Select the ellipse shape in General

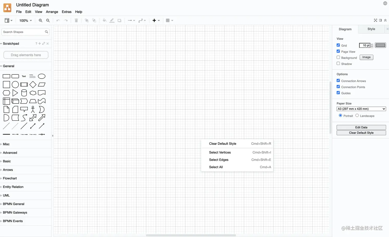point(42,76)
